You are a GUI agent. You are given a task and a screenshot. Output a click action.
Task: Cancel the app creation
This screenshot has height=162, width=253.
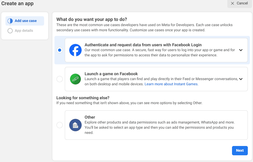(240, 3)
